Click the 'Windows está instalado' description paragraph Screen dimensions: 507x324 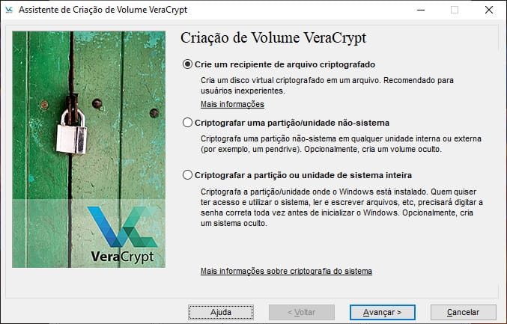pos(341,207)
